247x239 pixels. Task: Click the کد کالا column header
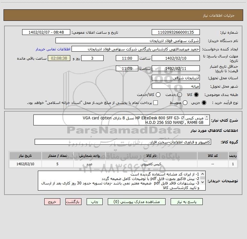213,156
